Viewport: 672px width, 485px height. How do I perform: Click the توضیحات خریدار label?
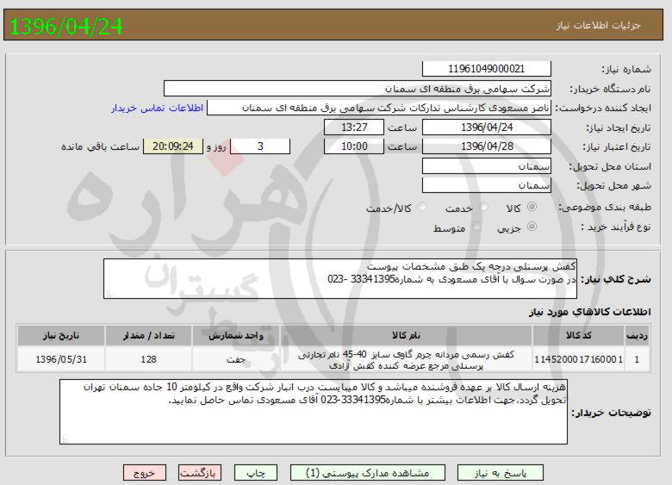tap(611, 412)
